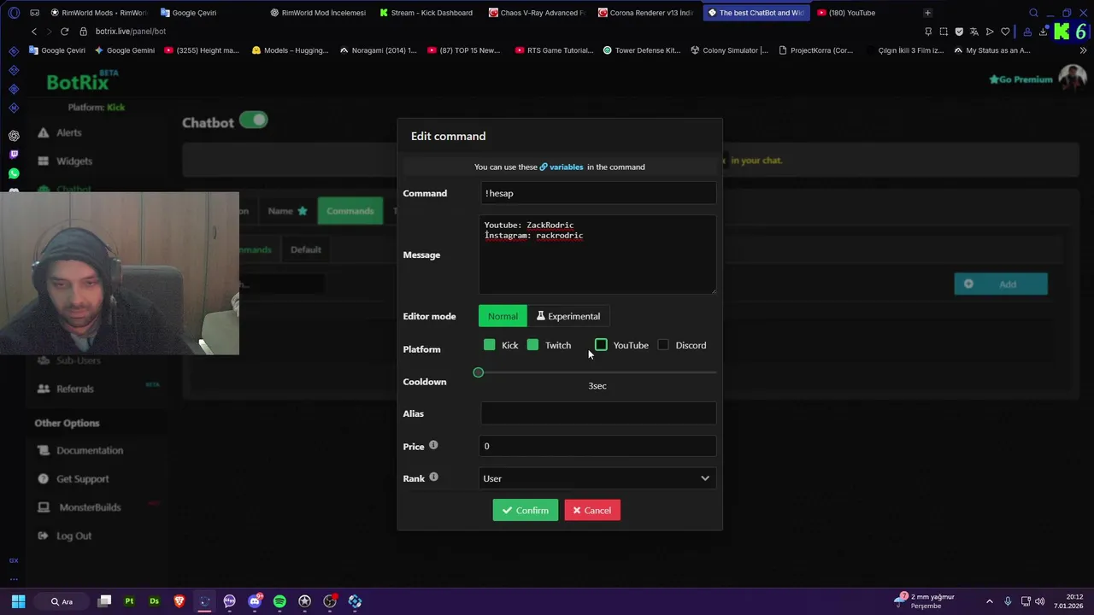
Task: Open Brave browser from taskbar
Action: pyautogui.click(x=179, y=601)
